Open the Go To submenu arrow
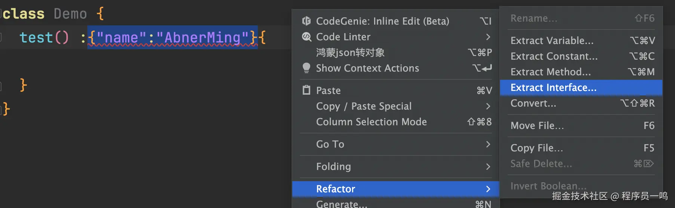Image resolution: width=675 pixels, height=208 pixels. 488,144
